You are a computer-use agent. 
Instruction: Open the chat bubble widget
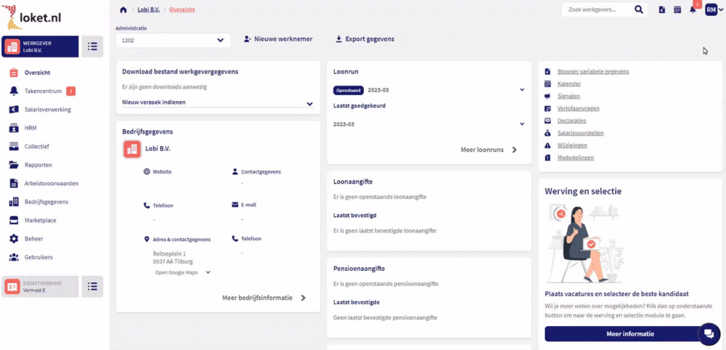coord(708,333)
